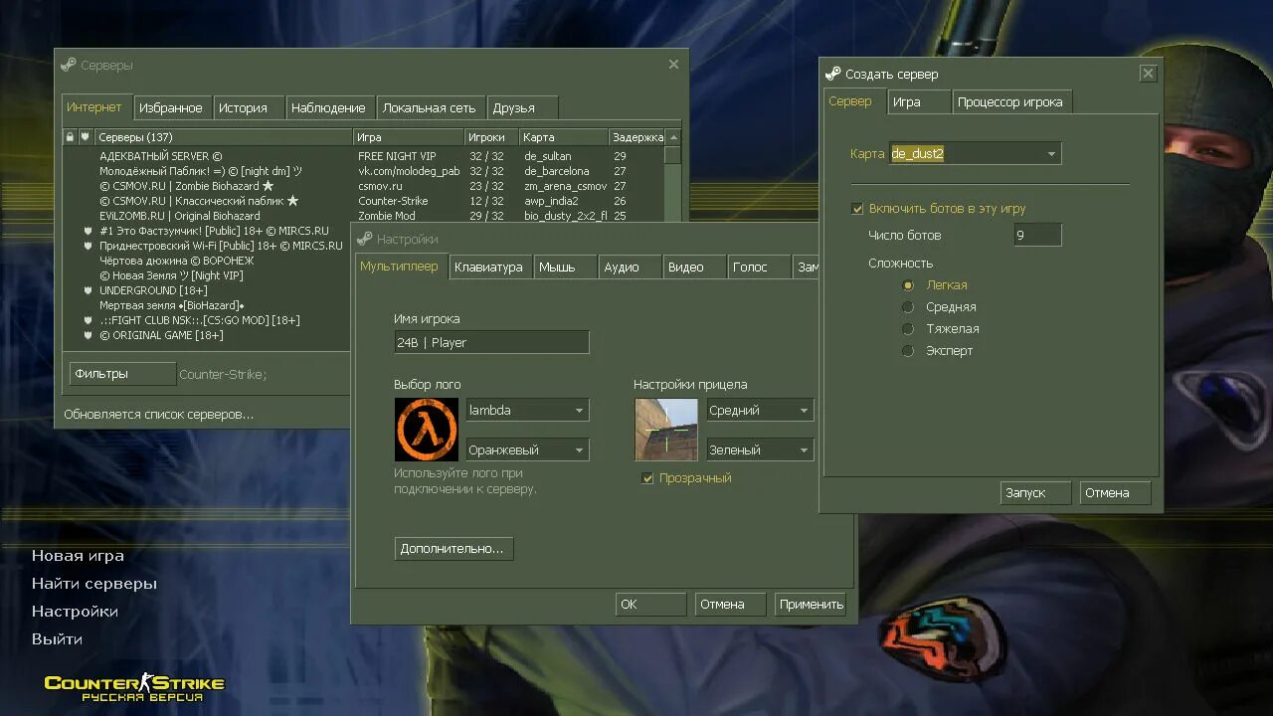Image resolution: width=1273 pixels, height=716 pixels.
Task: Sort by the Задержка column header
Action: 636,137
